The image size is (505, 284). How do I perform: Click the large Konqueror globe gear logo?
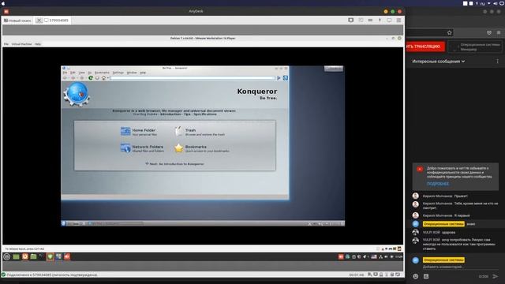coord(77,95)
